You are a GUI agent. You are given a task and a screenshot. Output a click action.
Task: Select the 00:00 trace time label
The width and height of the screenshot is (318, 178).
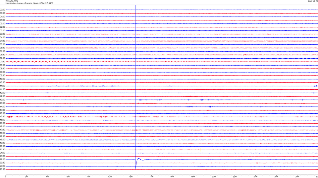[x=2, y=10]
